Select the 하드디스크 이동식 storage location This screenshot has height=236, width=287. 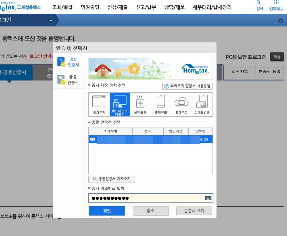pos(120,105)
